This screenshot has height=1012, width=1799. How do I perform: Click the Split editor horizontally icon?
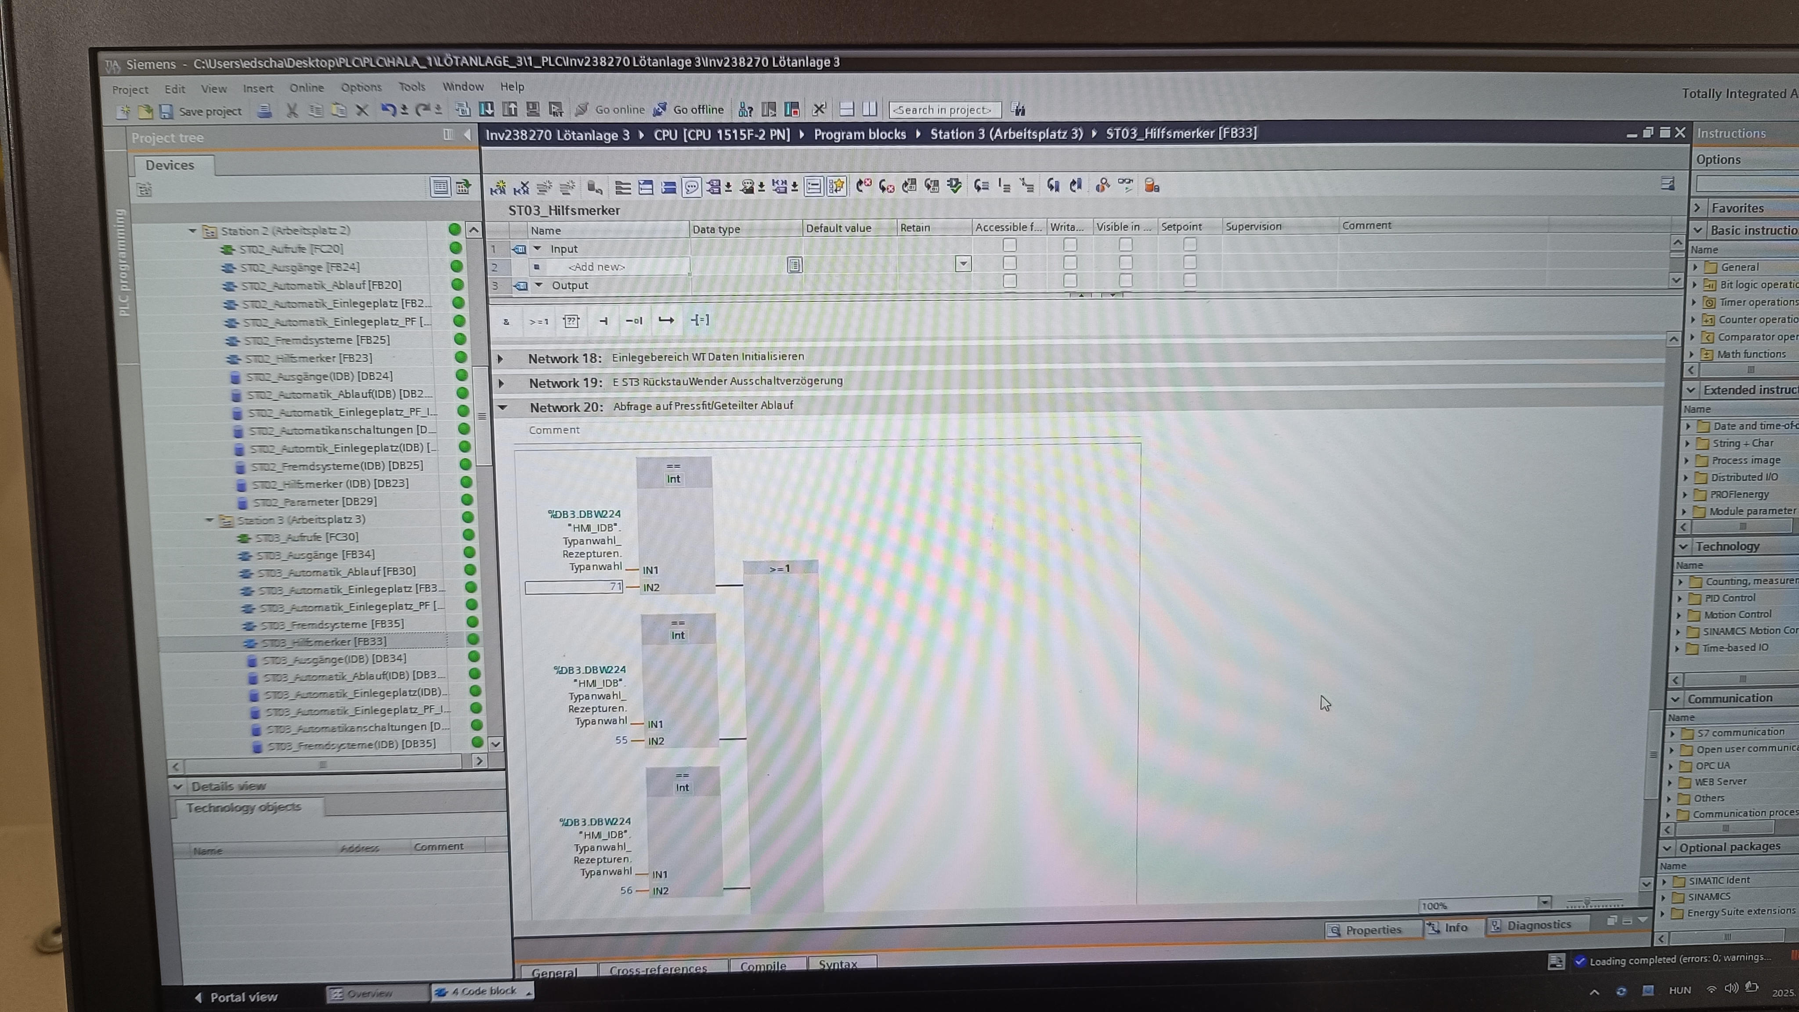click(846, 110)
